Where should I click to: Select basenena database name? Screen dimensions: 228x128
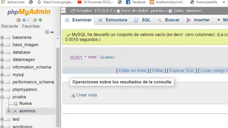point(22,37)
